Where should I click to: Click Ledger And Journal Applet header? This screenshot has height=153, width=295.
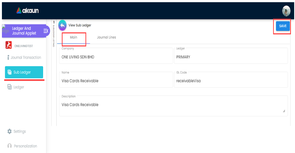[x=24, y=31]
